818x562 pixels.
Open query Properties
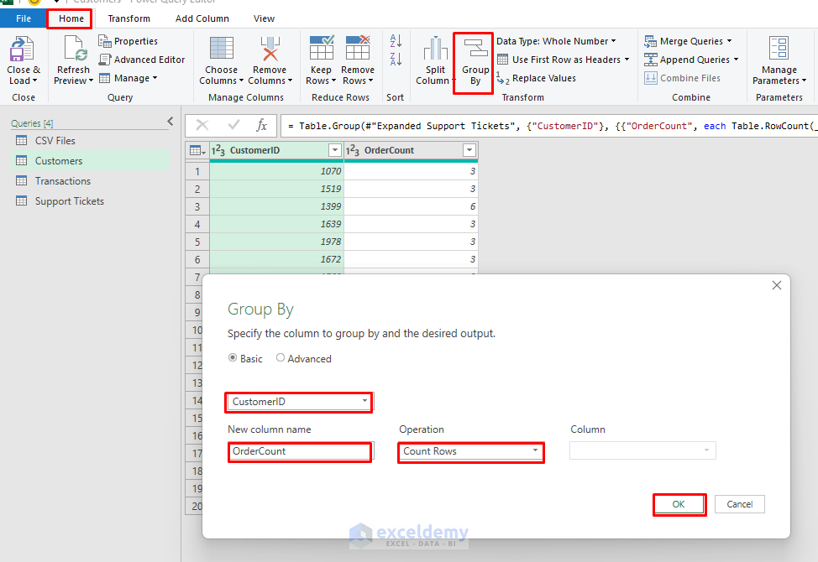click(x=128, y=40)
